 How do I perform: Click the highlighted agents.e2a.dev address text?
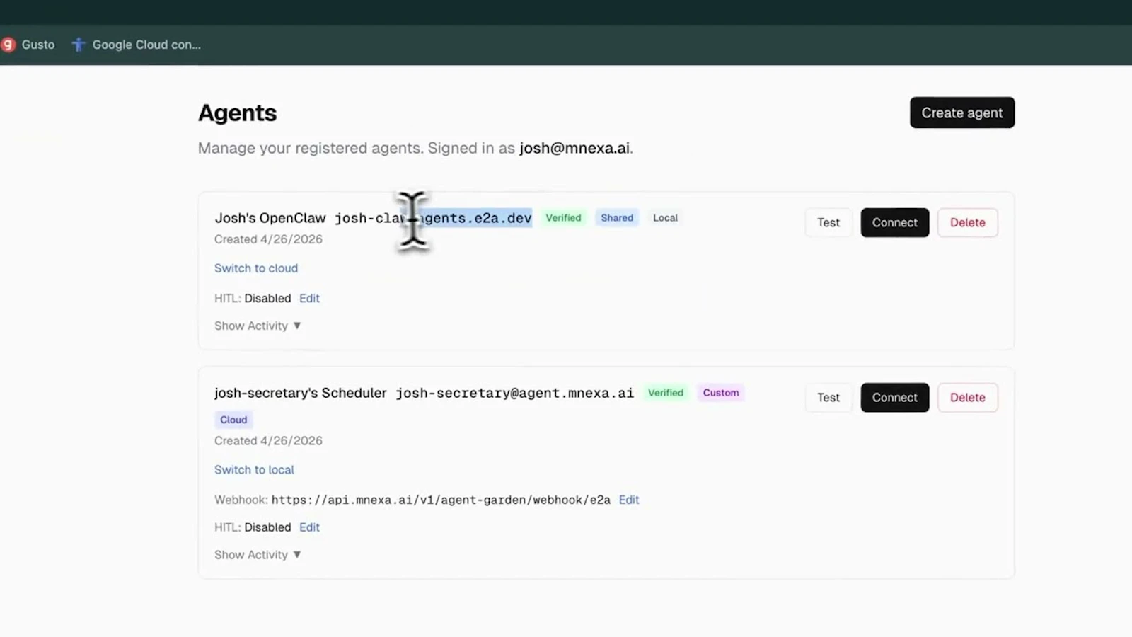click(x=475, y=218)
